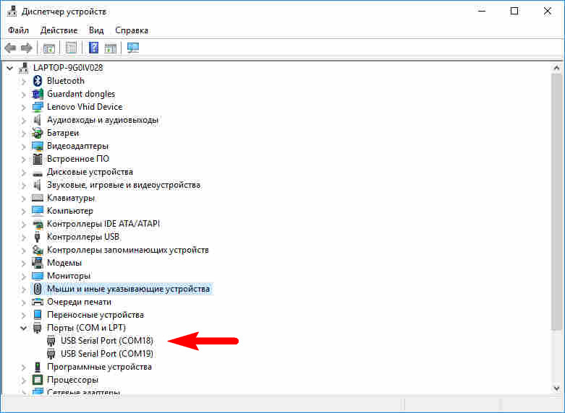
Task: Select Контроллеры запоминающих устройств row
Action: pyautogui.click(x=127, y=250)
